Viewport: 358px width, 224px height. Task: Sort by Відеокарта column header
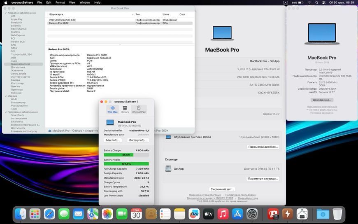tap(91, 14)
